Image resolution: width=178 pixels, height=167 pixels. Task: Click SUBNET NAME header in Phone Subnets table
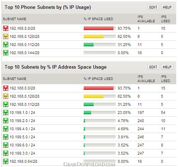[15, 19]
